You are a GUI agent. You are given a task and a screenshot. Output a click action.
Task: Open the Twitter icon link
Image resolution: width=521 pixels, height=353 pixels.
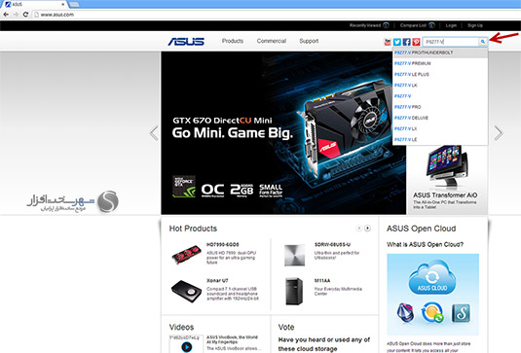[x=397, y=42]
